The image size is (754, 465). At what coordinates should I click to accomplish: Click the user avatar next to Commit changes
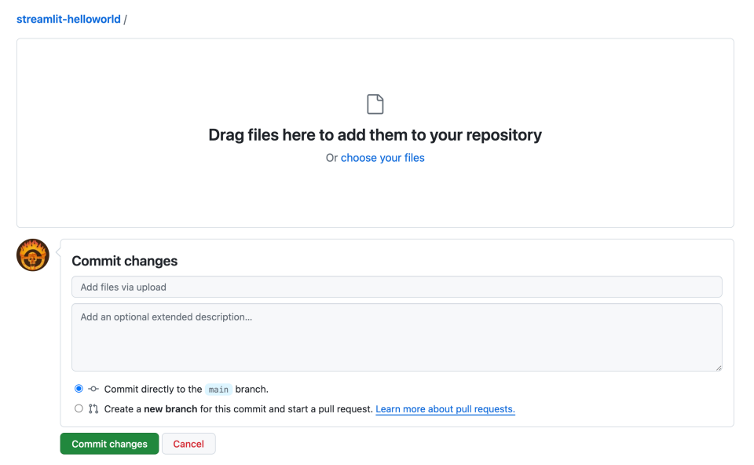(x=33, y=254)
